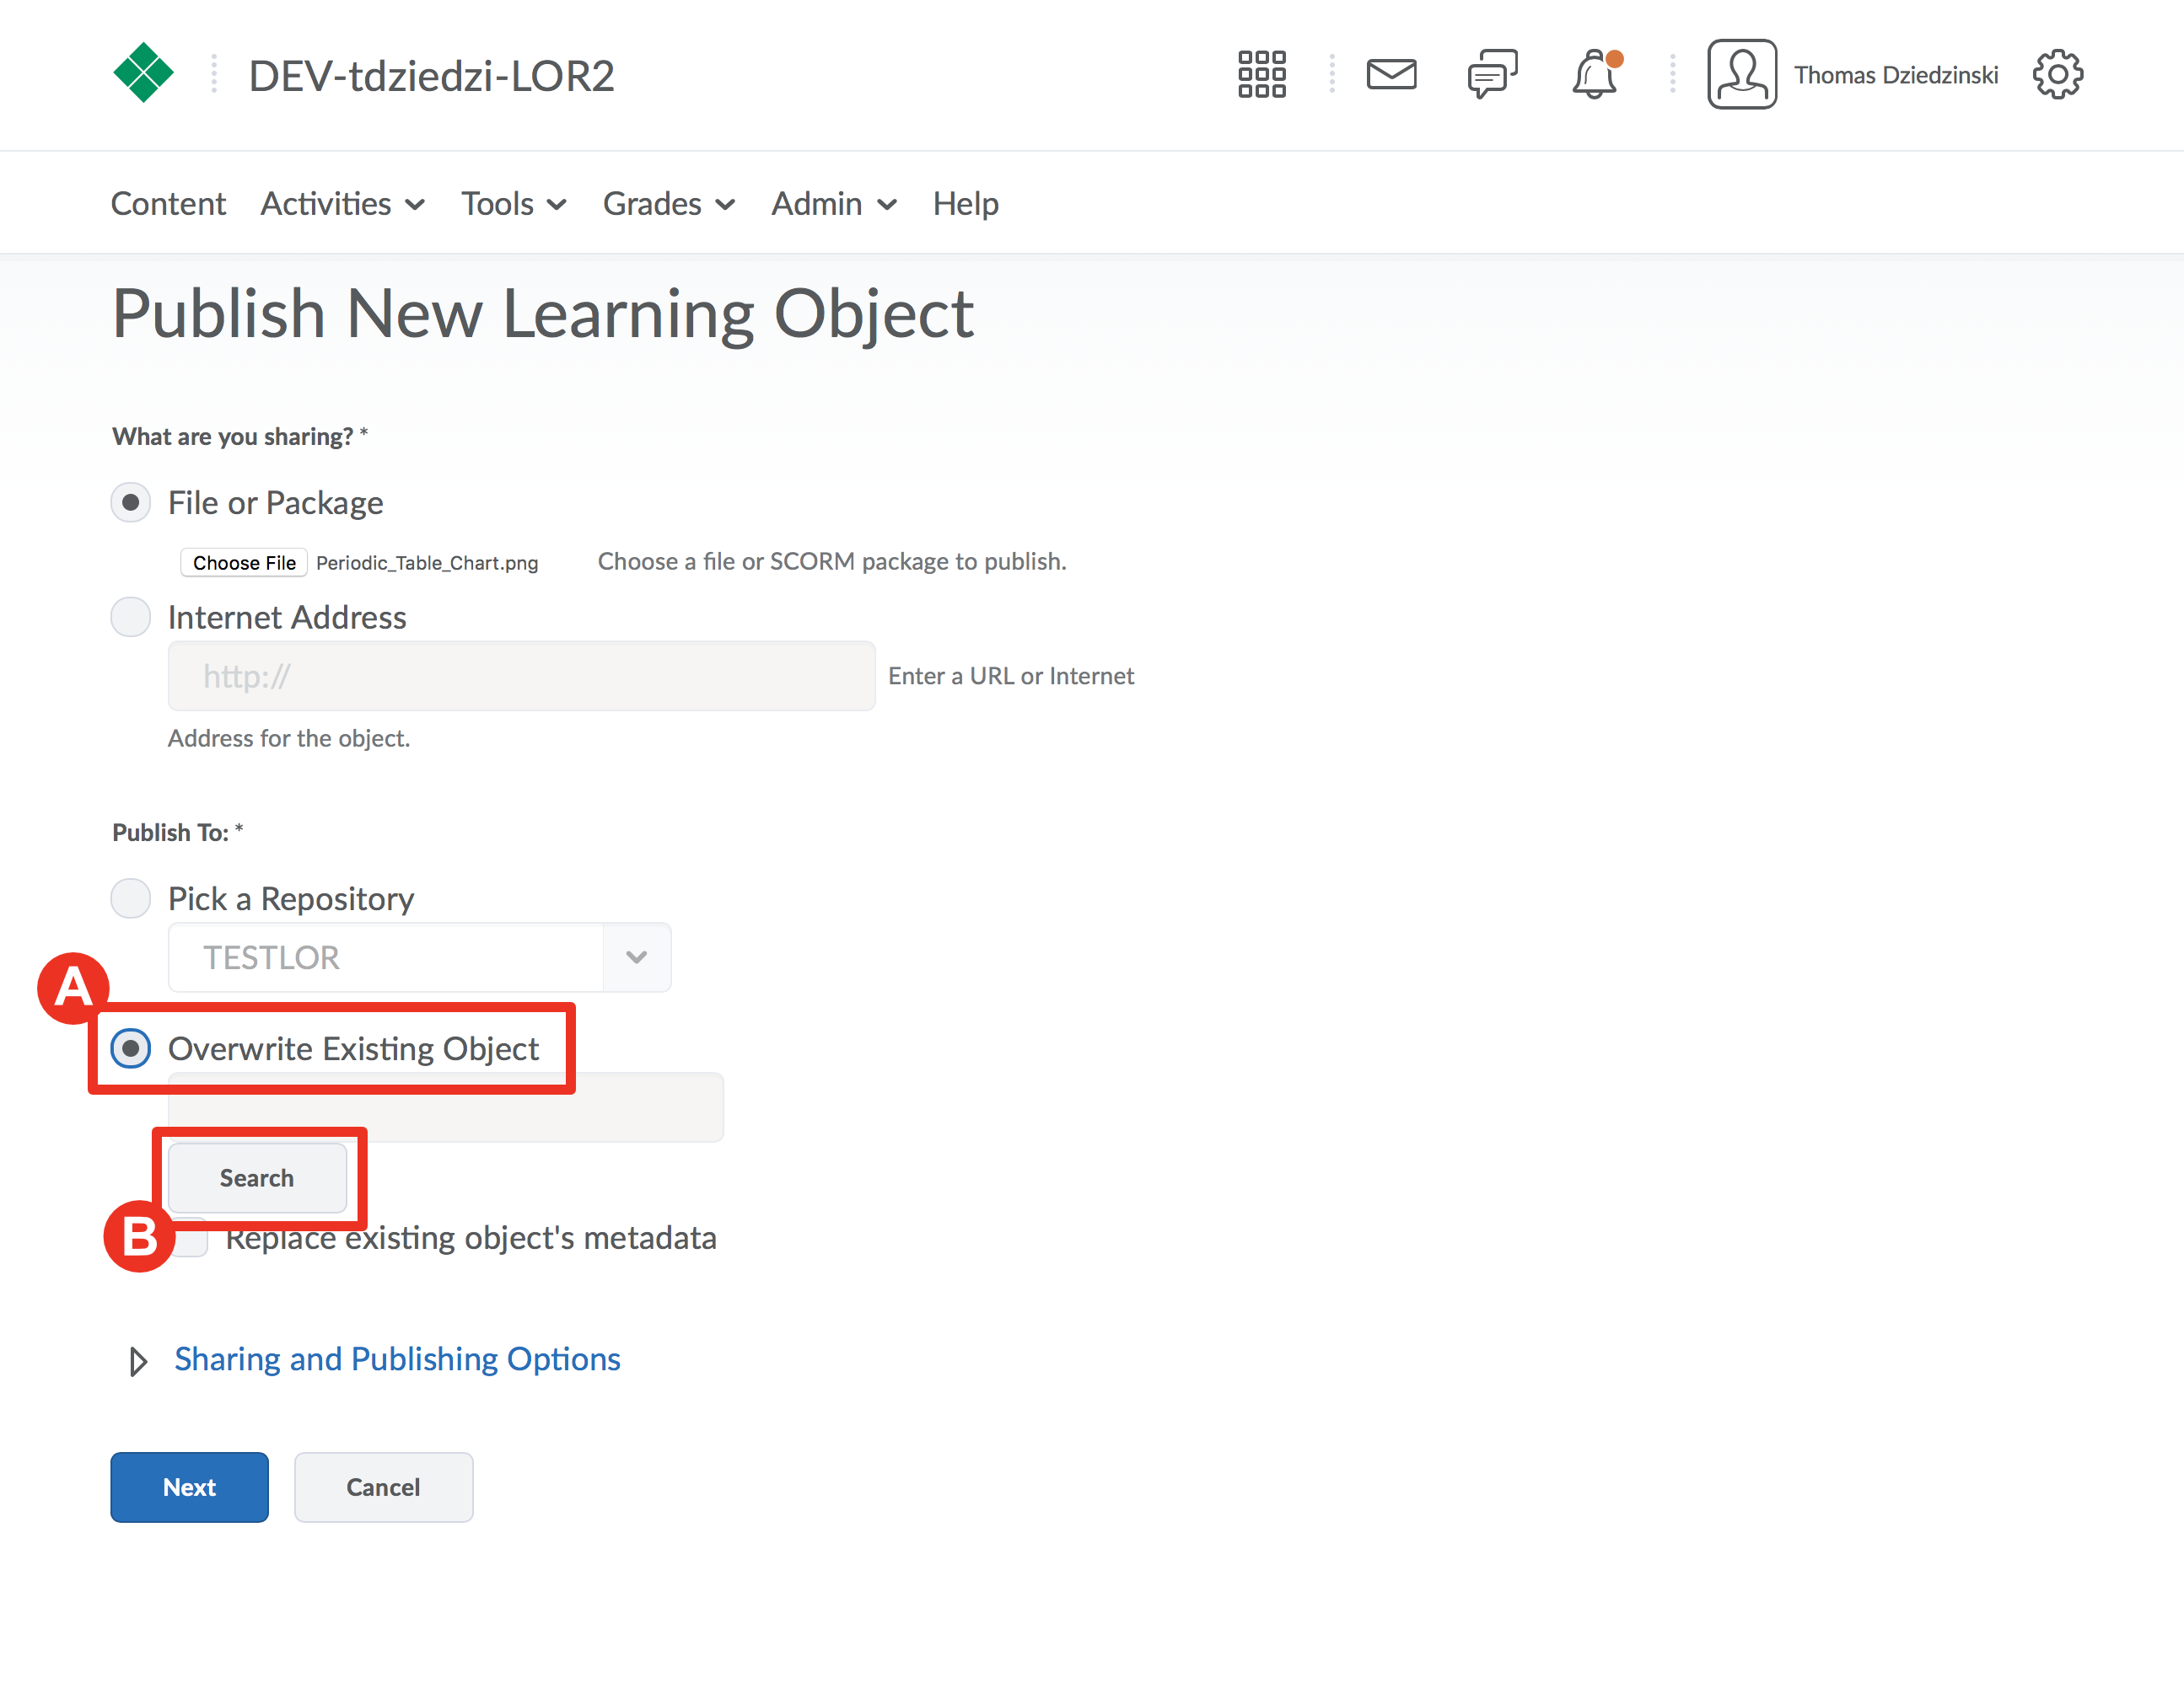This screenshot has width=2184, height=1688.
Task: Click the Cancel button
Action: click(x=383, y=1486)
